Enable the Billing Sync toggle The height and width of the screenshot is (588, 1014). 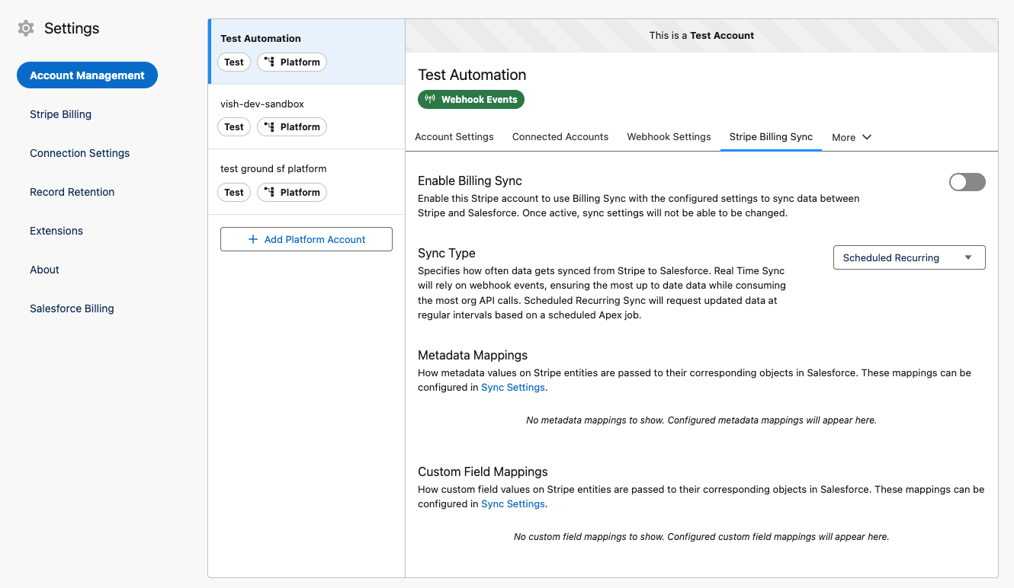(x=967, y=182)
